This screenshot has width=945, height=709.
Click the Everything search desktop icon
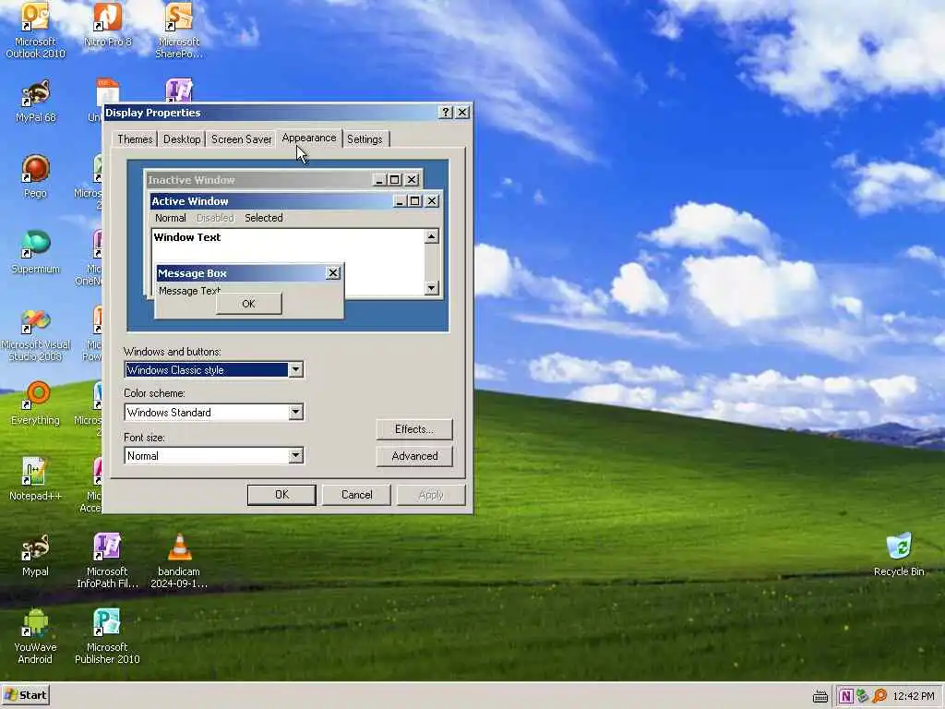tap(35, 403)
